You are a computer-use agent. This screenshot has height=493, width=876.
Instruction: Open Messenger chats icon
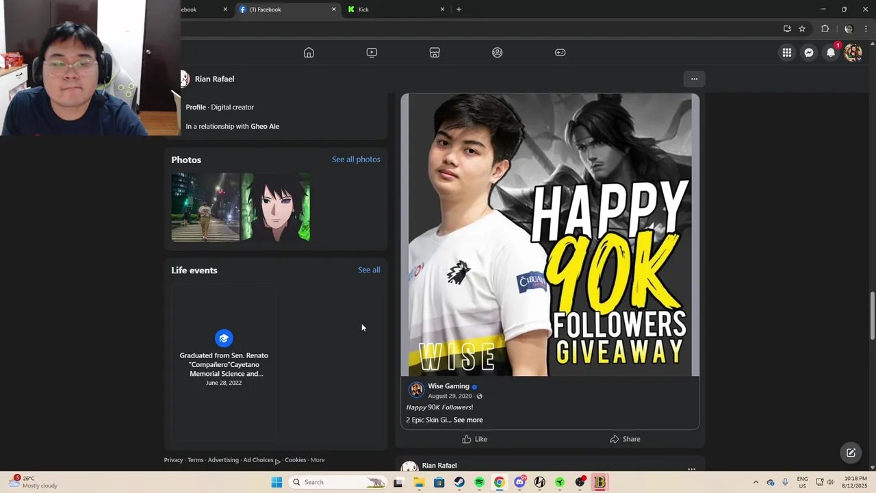pyautogui.click(x=809, y=53)
